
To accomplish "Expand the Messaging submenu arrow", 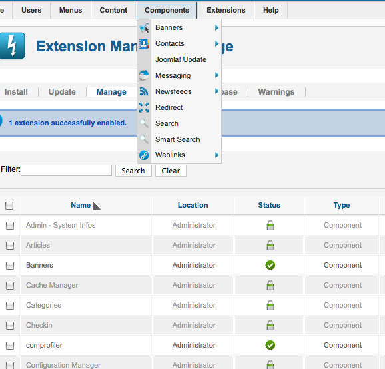I will (216, 75).
